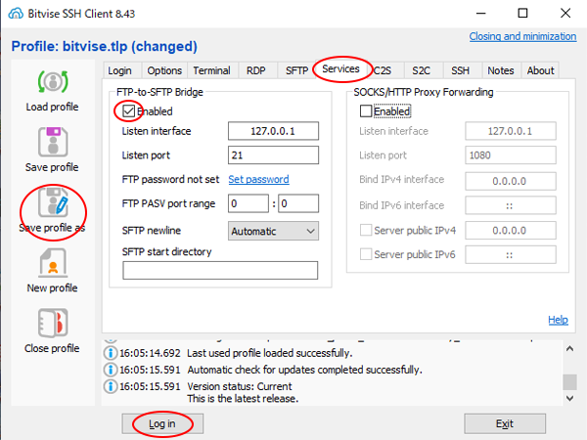Click 'Profile: bitvise.tlp (changed)' heading
Image resolution: width=587 pixels, height=440 pixels.
click(x=104, y=46)
